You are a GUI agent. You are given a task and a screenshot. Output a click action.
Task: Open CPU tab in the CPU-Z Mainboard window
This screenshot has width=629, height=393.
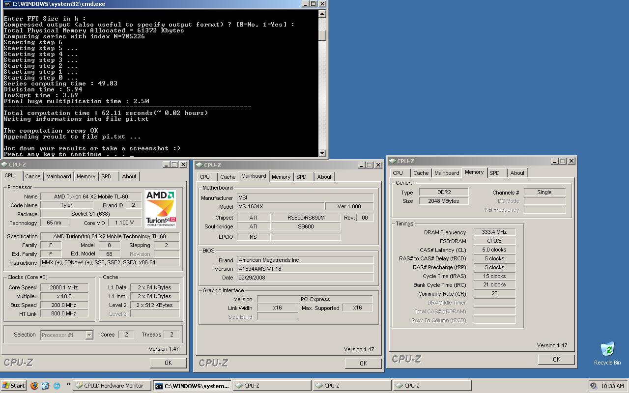coord(205,177)
